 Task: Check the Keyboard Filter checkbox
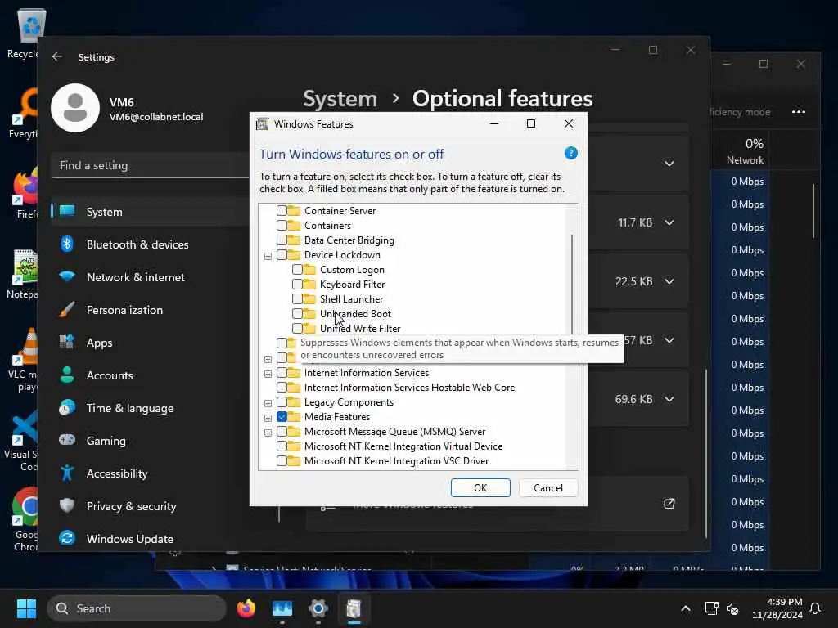point(297,285)
